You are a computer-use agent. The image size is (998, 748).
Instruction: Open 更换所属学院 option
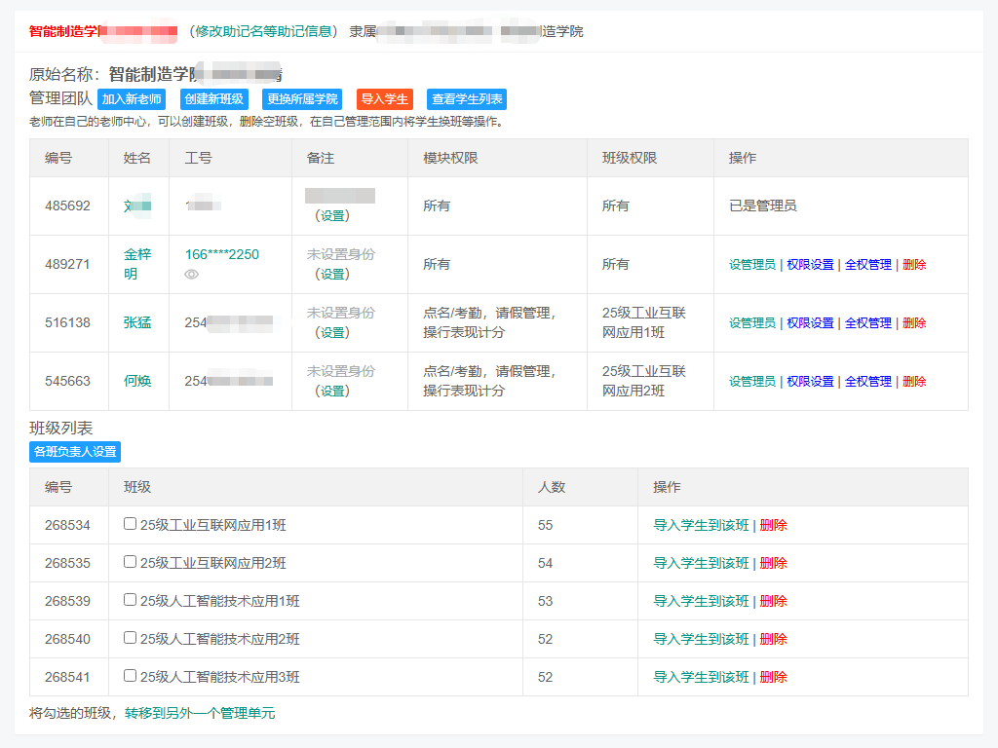click(x=302, y=99)
